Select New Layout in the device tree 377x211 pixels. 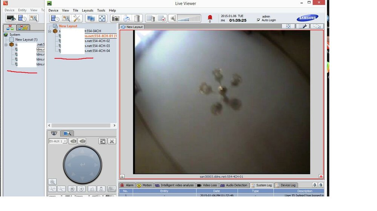(x=68, y=26)
